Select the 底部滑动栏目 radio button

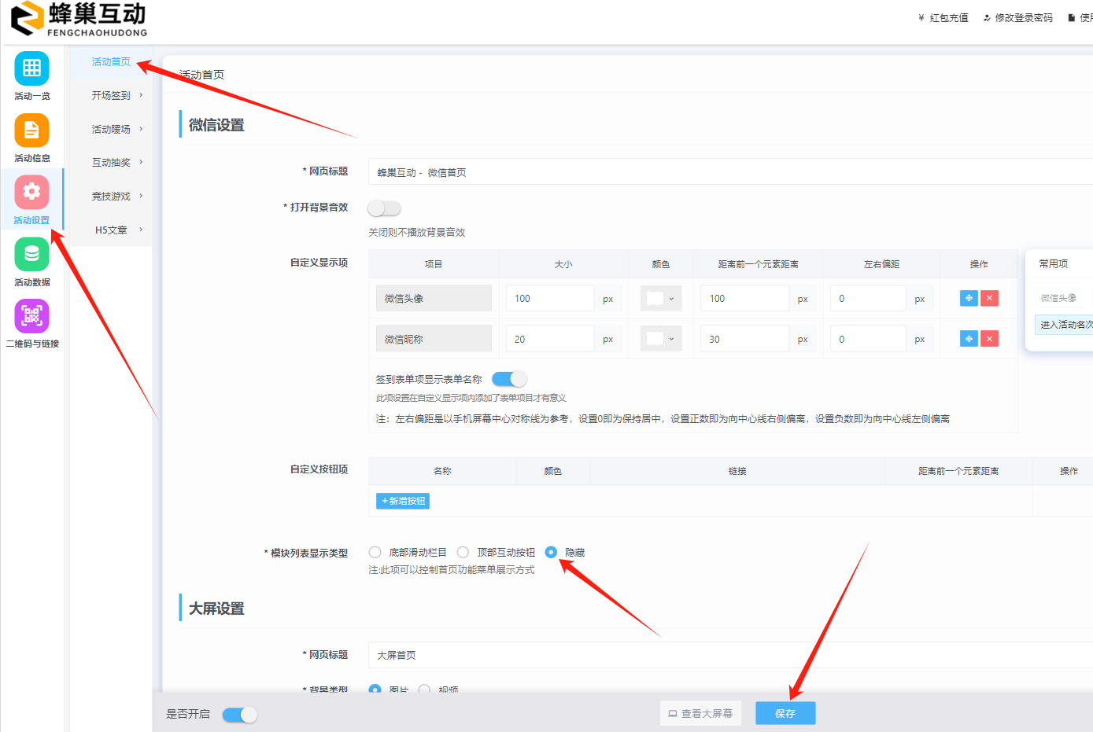click(375, 552)
